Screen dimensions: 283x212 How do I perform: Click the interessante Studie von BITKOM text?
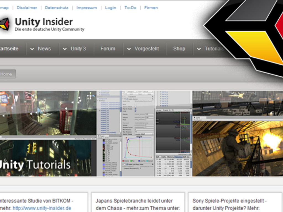tap(36, 201)
